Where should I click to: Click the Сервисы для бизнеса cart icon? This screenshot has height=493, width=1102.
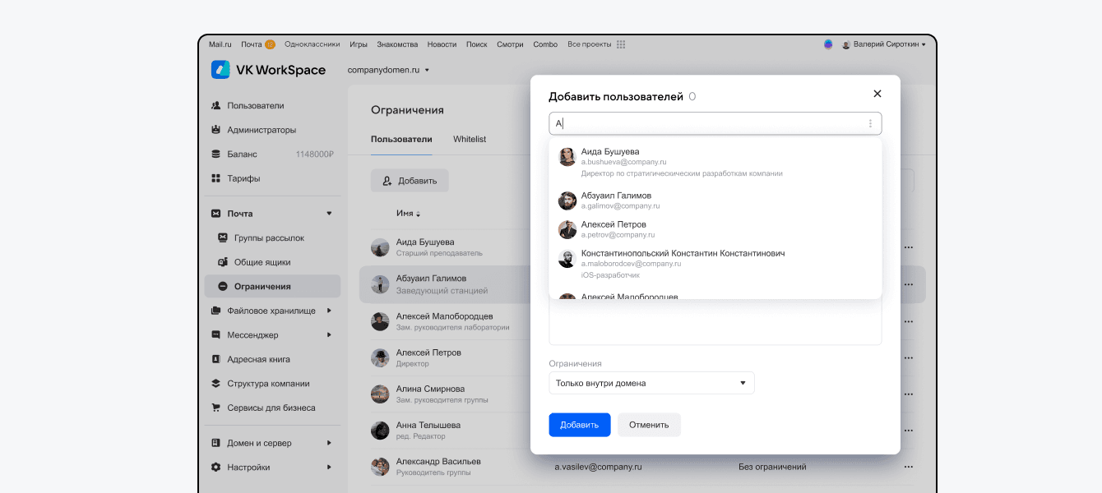tap(216, 408)
